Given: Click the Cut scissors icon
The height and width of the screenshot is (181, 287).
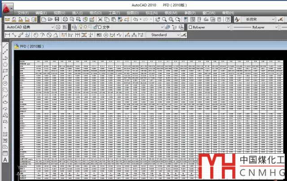Looking at the screenshot, I should 100,19.
